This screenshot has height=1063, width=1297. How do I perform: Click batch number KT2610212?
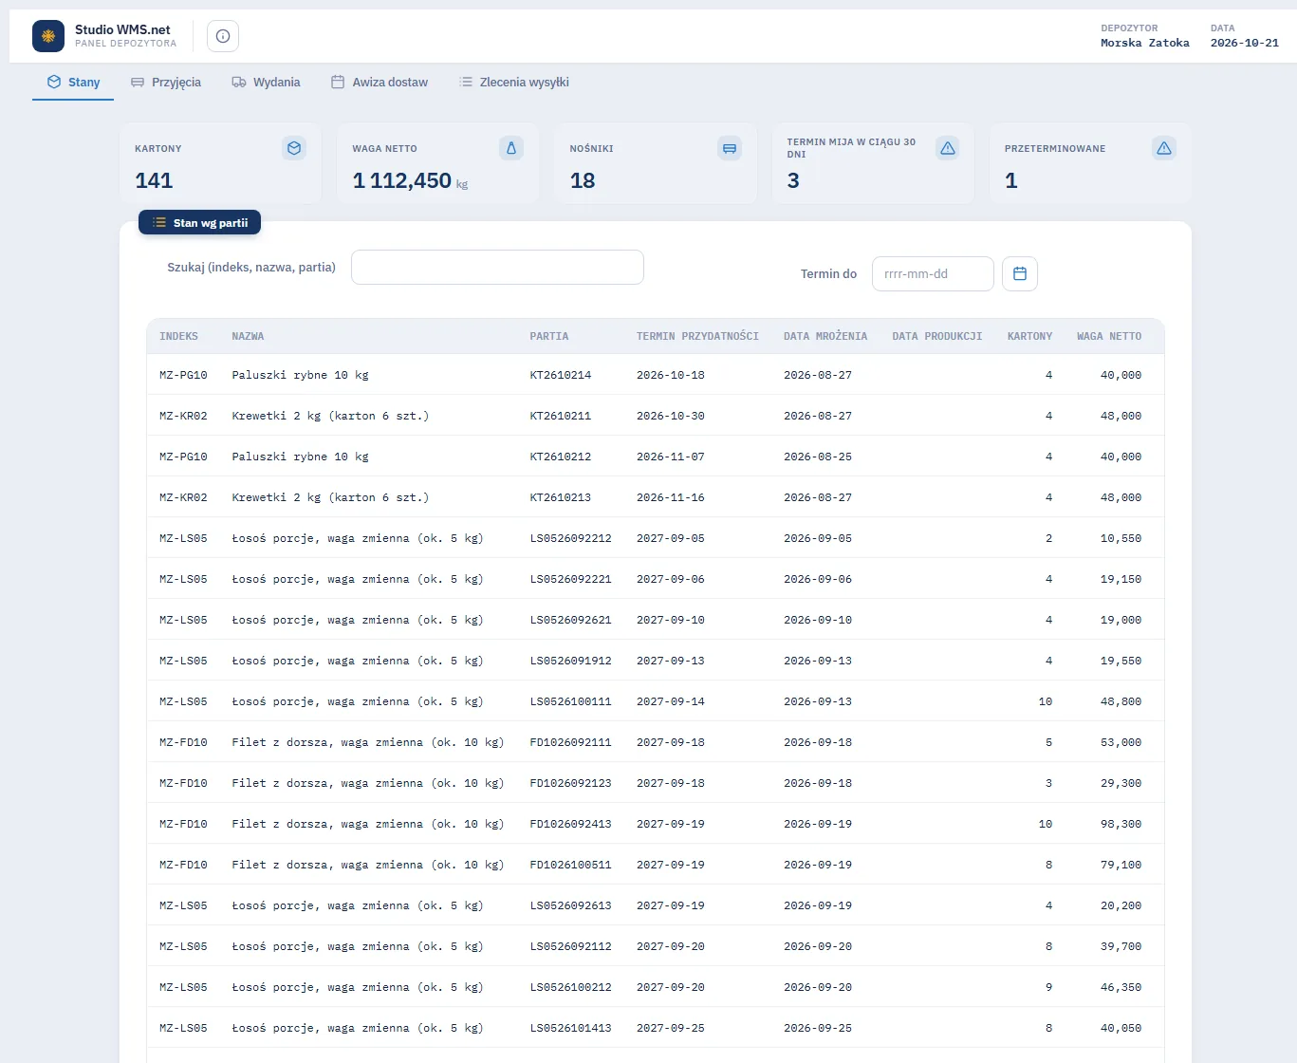pos(561,457)
